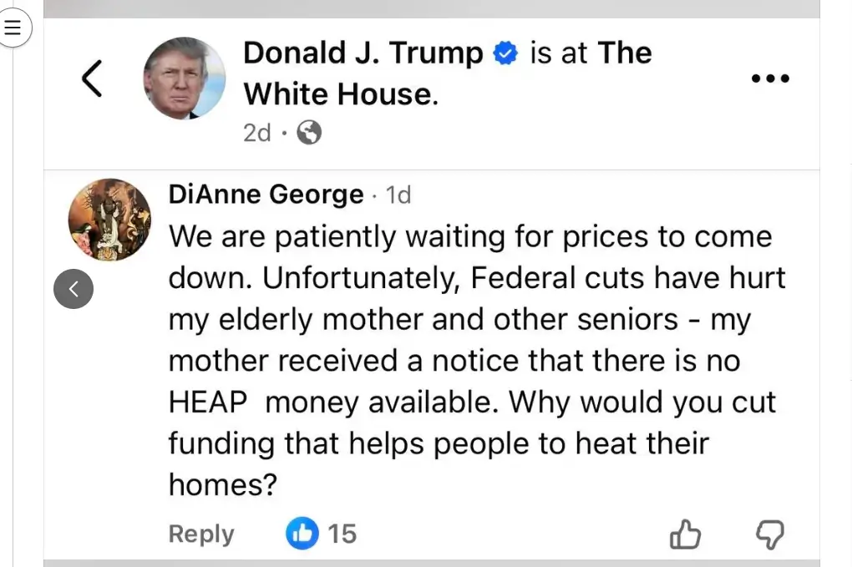Open Donald J. Trump's profile picture
The image size is (852, 567).
(x=184, y=78)
